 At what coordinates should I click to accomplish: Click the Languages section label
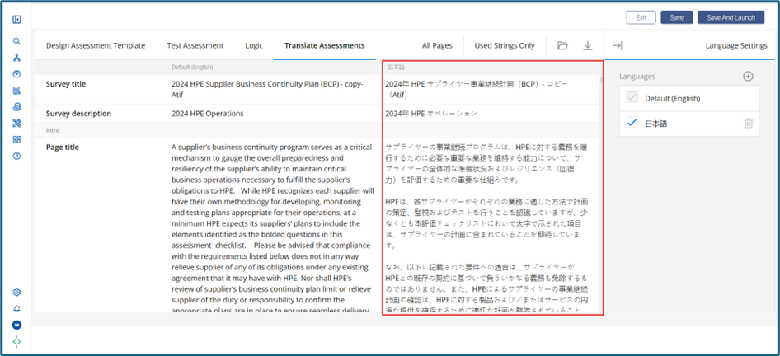(x=637, y=77)
